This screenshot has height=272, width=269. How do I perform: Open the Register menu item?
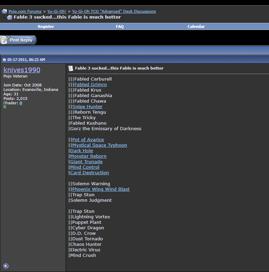(46, 27)
